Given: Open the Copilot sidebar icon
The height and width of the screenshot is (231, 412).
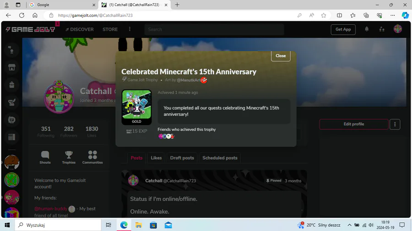Looking at the screenshot, I should (x=405, y=15).
